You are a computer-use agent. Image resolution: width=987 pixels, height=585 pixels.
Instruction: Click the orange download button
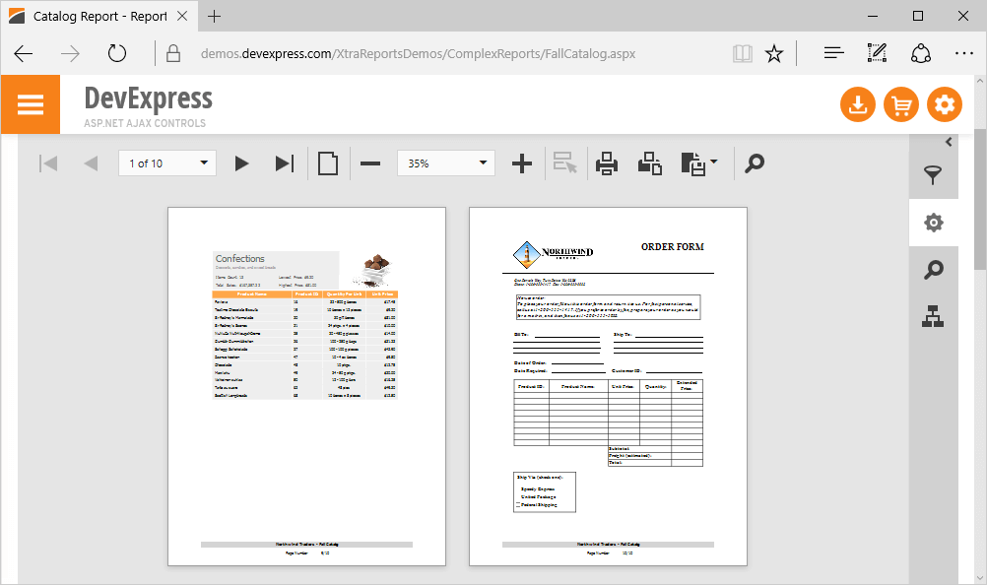click(x=857, y=104)
